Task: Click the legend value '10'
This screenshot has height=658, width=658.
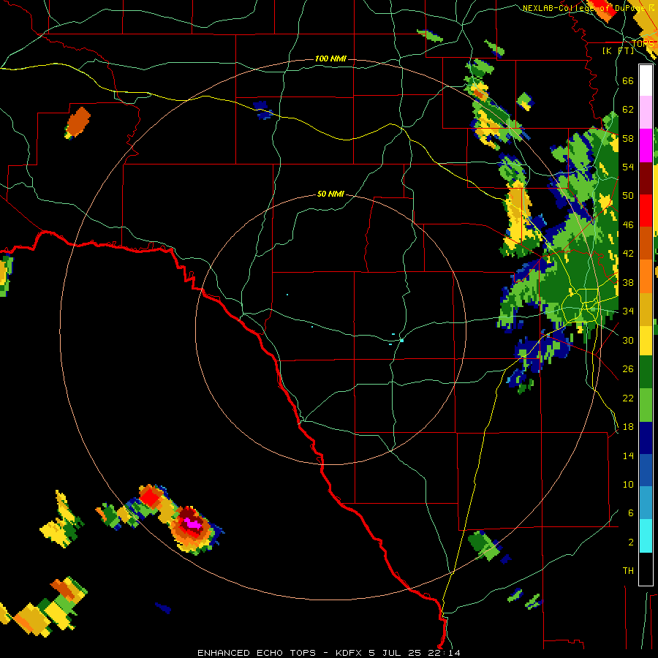Action: (x=628, y=484)
